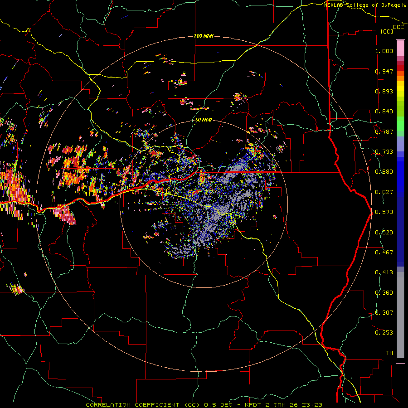Click the 'TH' threshold label
408x408 pixels.
click(x=389, y=353)
